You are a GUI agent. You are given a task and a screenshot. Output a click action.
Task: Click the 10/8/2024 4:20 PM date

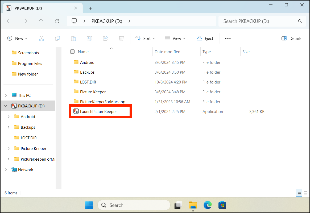[x=171, y=82]
